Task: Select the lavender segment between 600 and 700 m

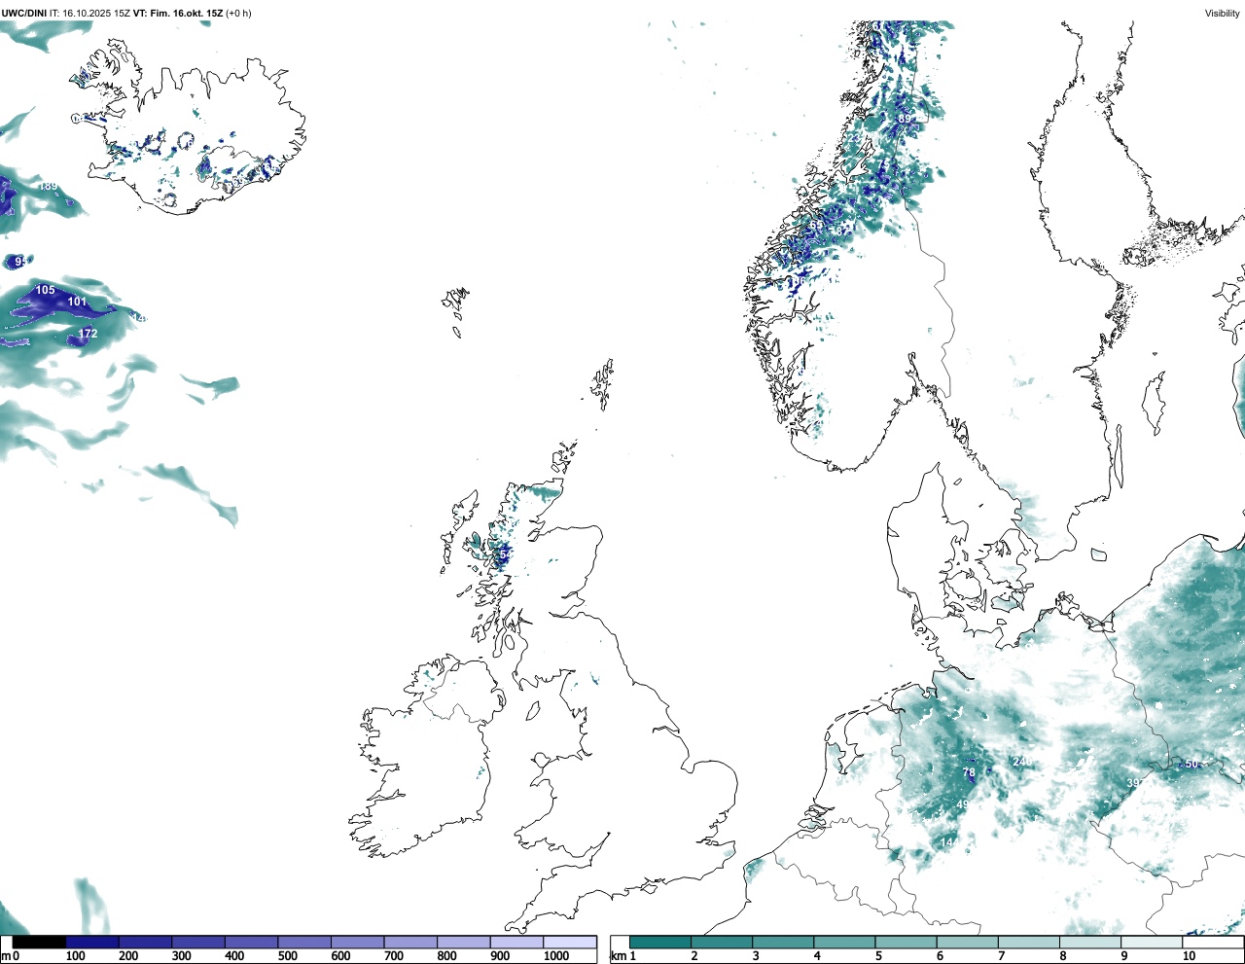Action: coord(358,942)
